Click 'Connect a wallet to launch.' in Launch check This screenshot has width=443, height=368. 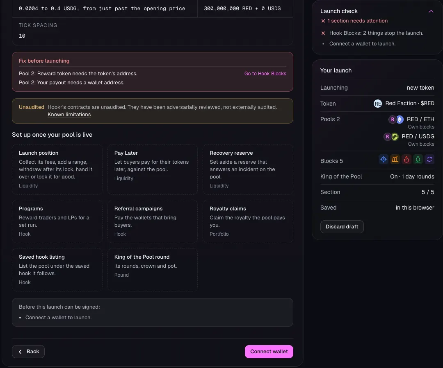tap(362, 44)
